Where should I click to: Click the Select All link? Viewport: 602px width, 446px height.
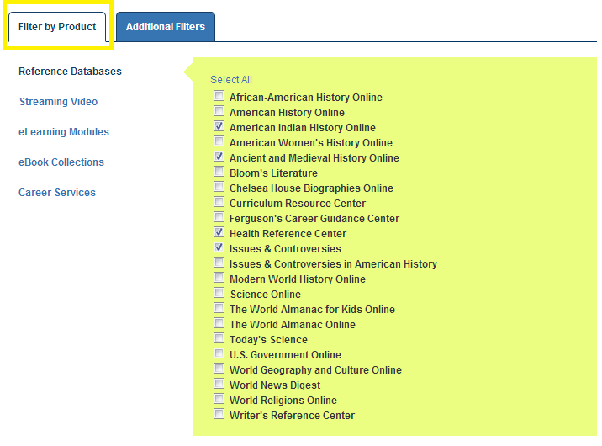231,79
